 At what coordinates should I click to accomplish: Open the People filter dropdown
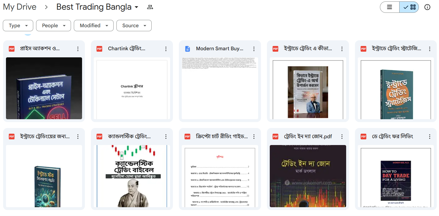(x=53, y=26)
